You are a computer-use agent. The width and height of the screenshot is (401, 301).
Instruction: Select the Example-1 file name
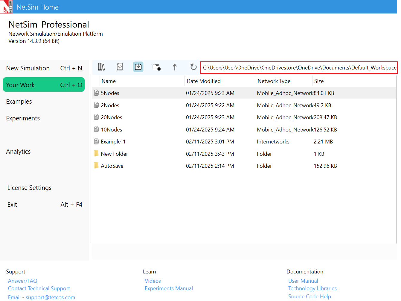pos(113,142)
